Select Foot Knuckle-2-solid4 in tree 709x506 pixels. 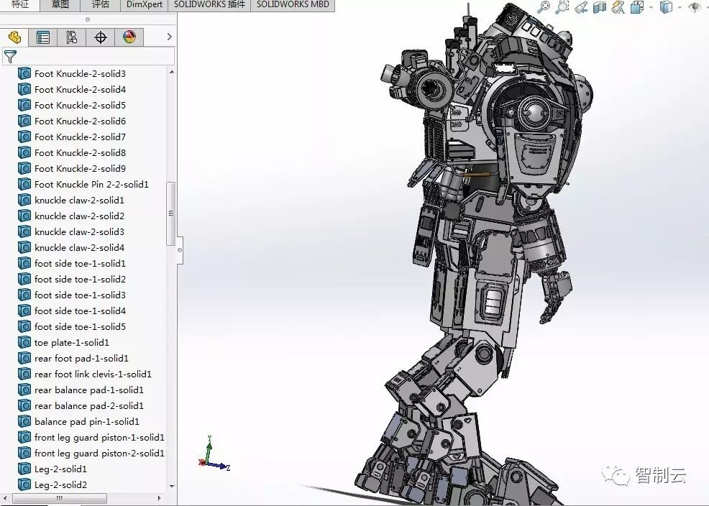coord(80,89)
